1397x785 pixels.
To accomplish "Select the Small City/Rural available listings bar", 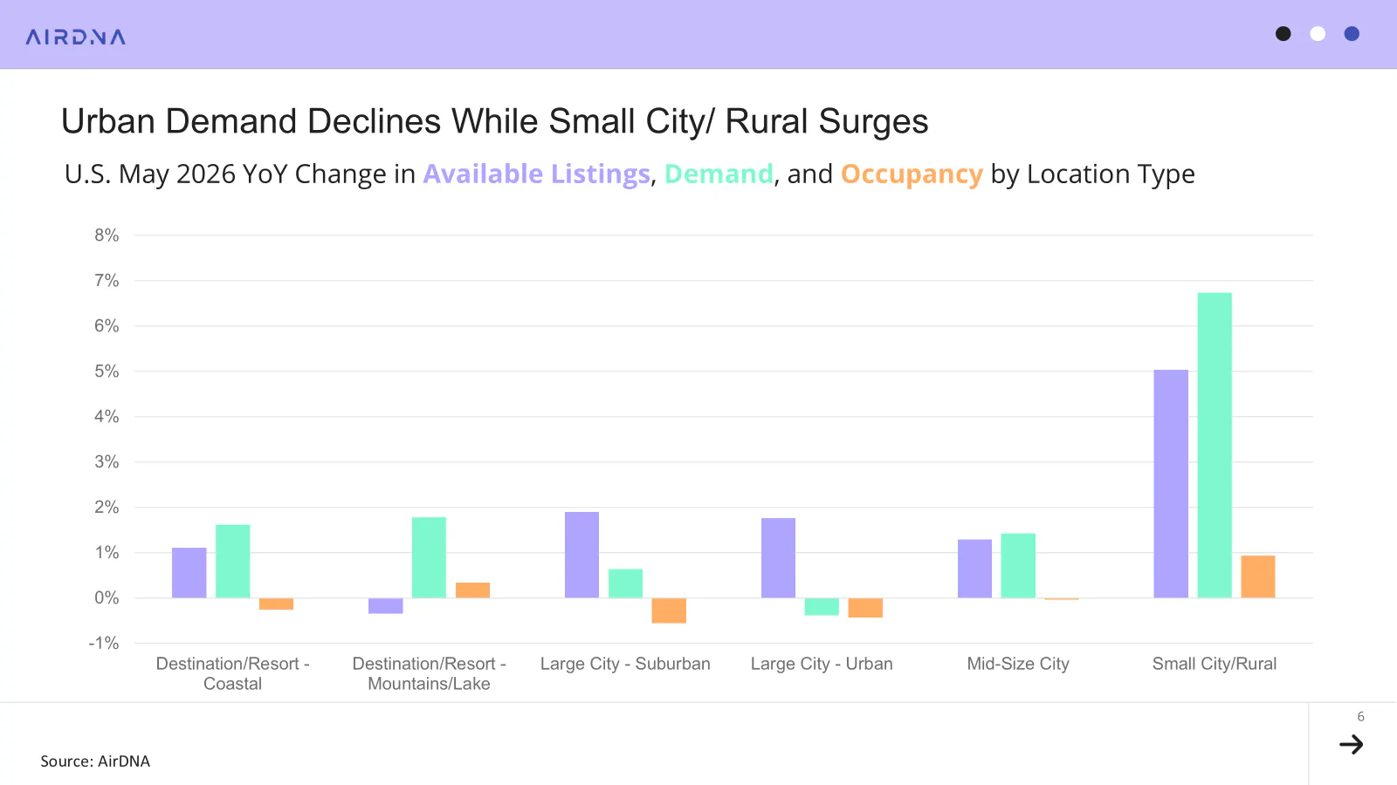I will [1171, 484].
